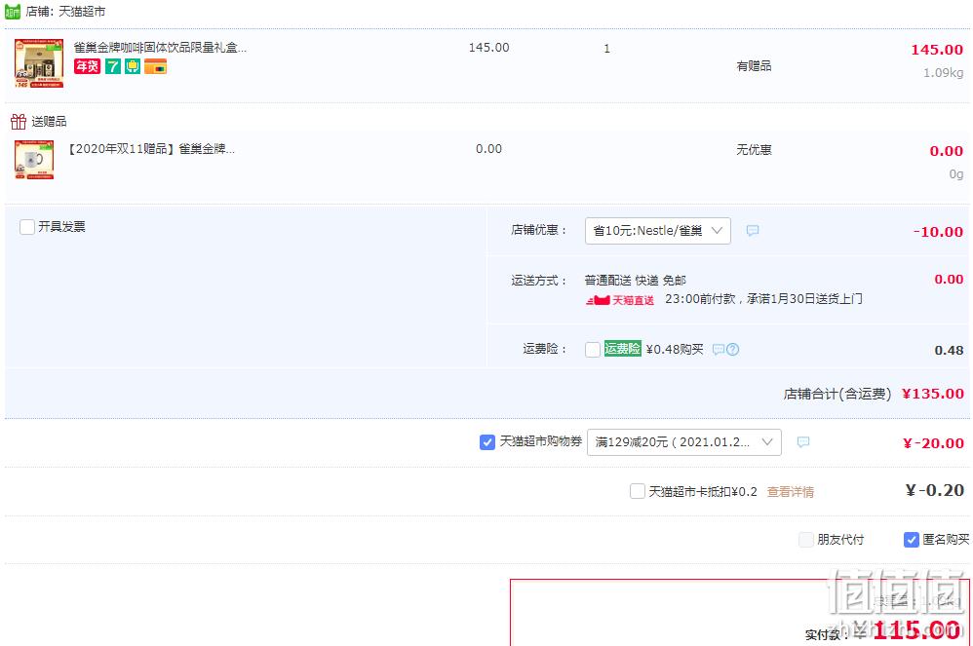Click the comment icon beside the 满129减20元 coupon
Screen dimensions: 973x646
(803, 442)
